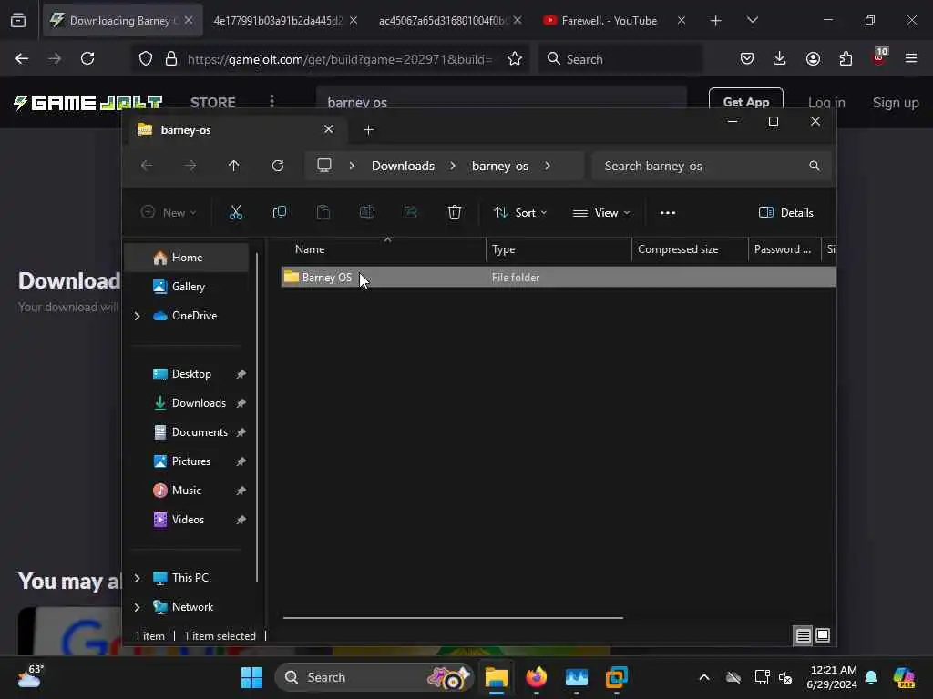This screenshot has height=699, width=933.
Task: Click the Up arrow to parent folder
Action: 234,166
